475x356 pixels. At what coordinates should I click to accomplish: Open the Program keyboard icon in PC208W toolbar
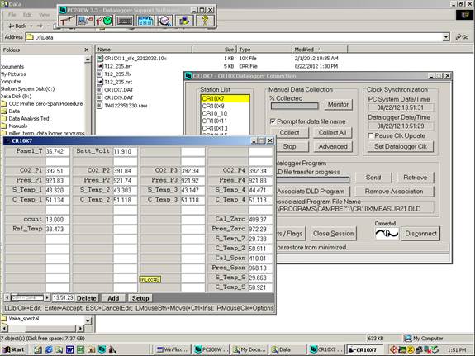coord(125,21)
